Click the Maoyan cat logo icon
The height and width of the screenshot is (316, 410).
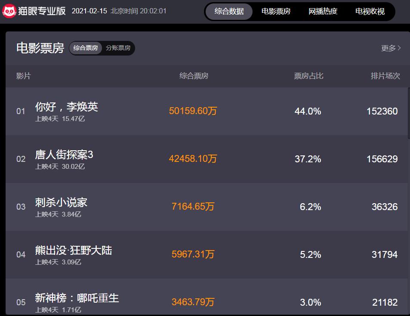pyautogui.click(x=9, y=11)
